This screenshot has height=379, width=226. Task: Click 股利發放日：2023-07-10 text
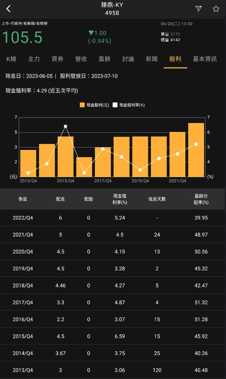point(88,76)
